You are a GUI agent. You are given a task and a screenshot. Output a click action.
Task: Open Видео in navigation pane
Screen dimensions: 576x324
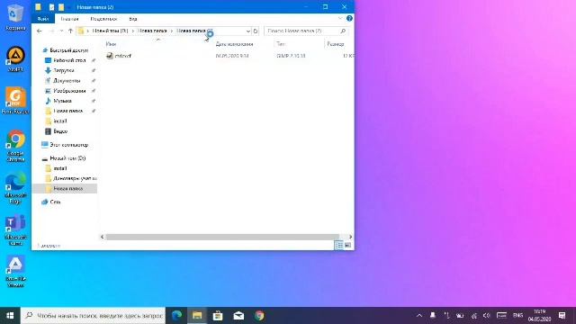60,131
